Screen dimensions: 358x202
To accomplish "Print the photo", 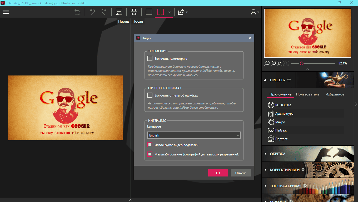I will 134,12.
